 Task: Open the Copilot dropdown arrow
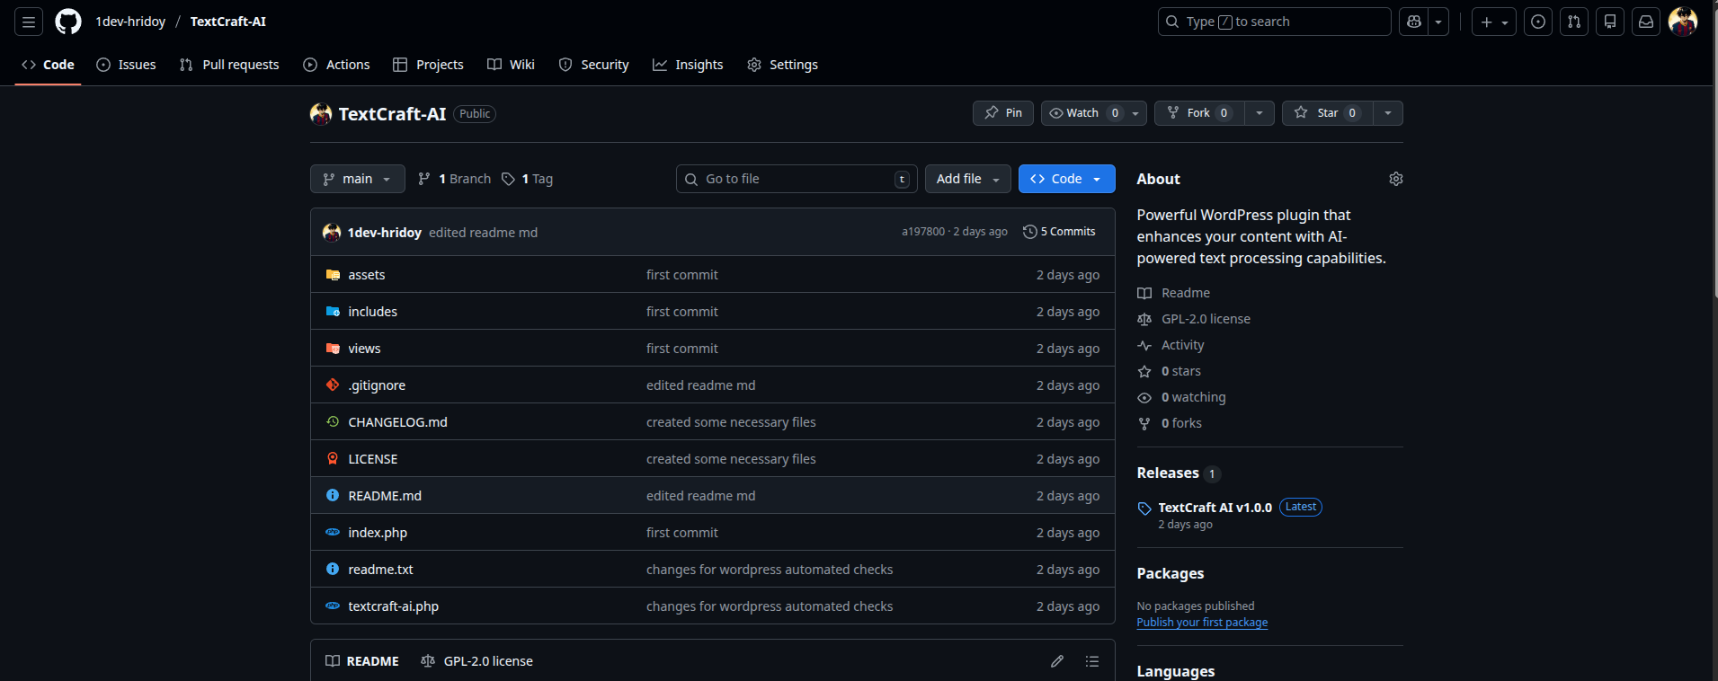[1438, 22]
